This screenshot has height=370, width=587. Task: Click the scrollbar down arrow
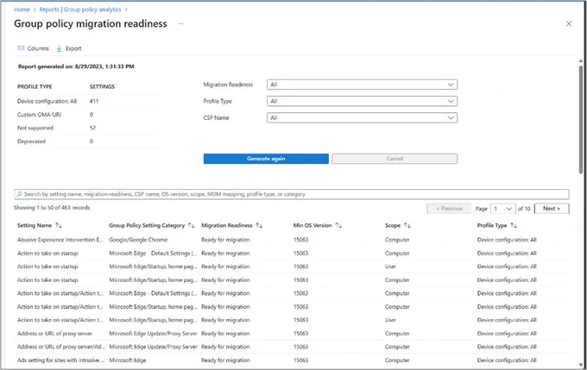click(x=581, y=365)
